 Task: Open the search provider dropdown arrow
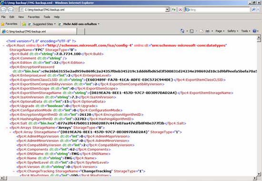(x=258, y=10)
